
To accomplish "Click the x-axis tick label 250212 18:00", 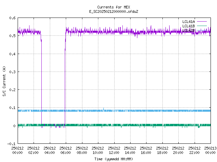I will tap(162, 150).
